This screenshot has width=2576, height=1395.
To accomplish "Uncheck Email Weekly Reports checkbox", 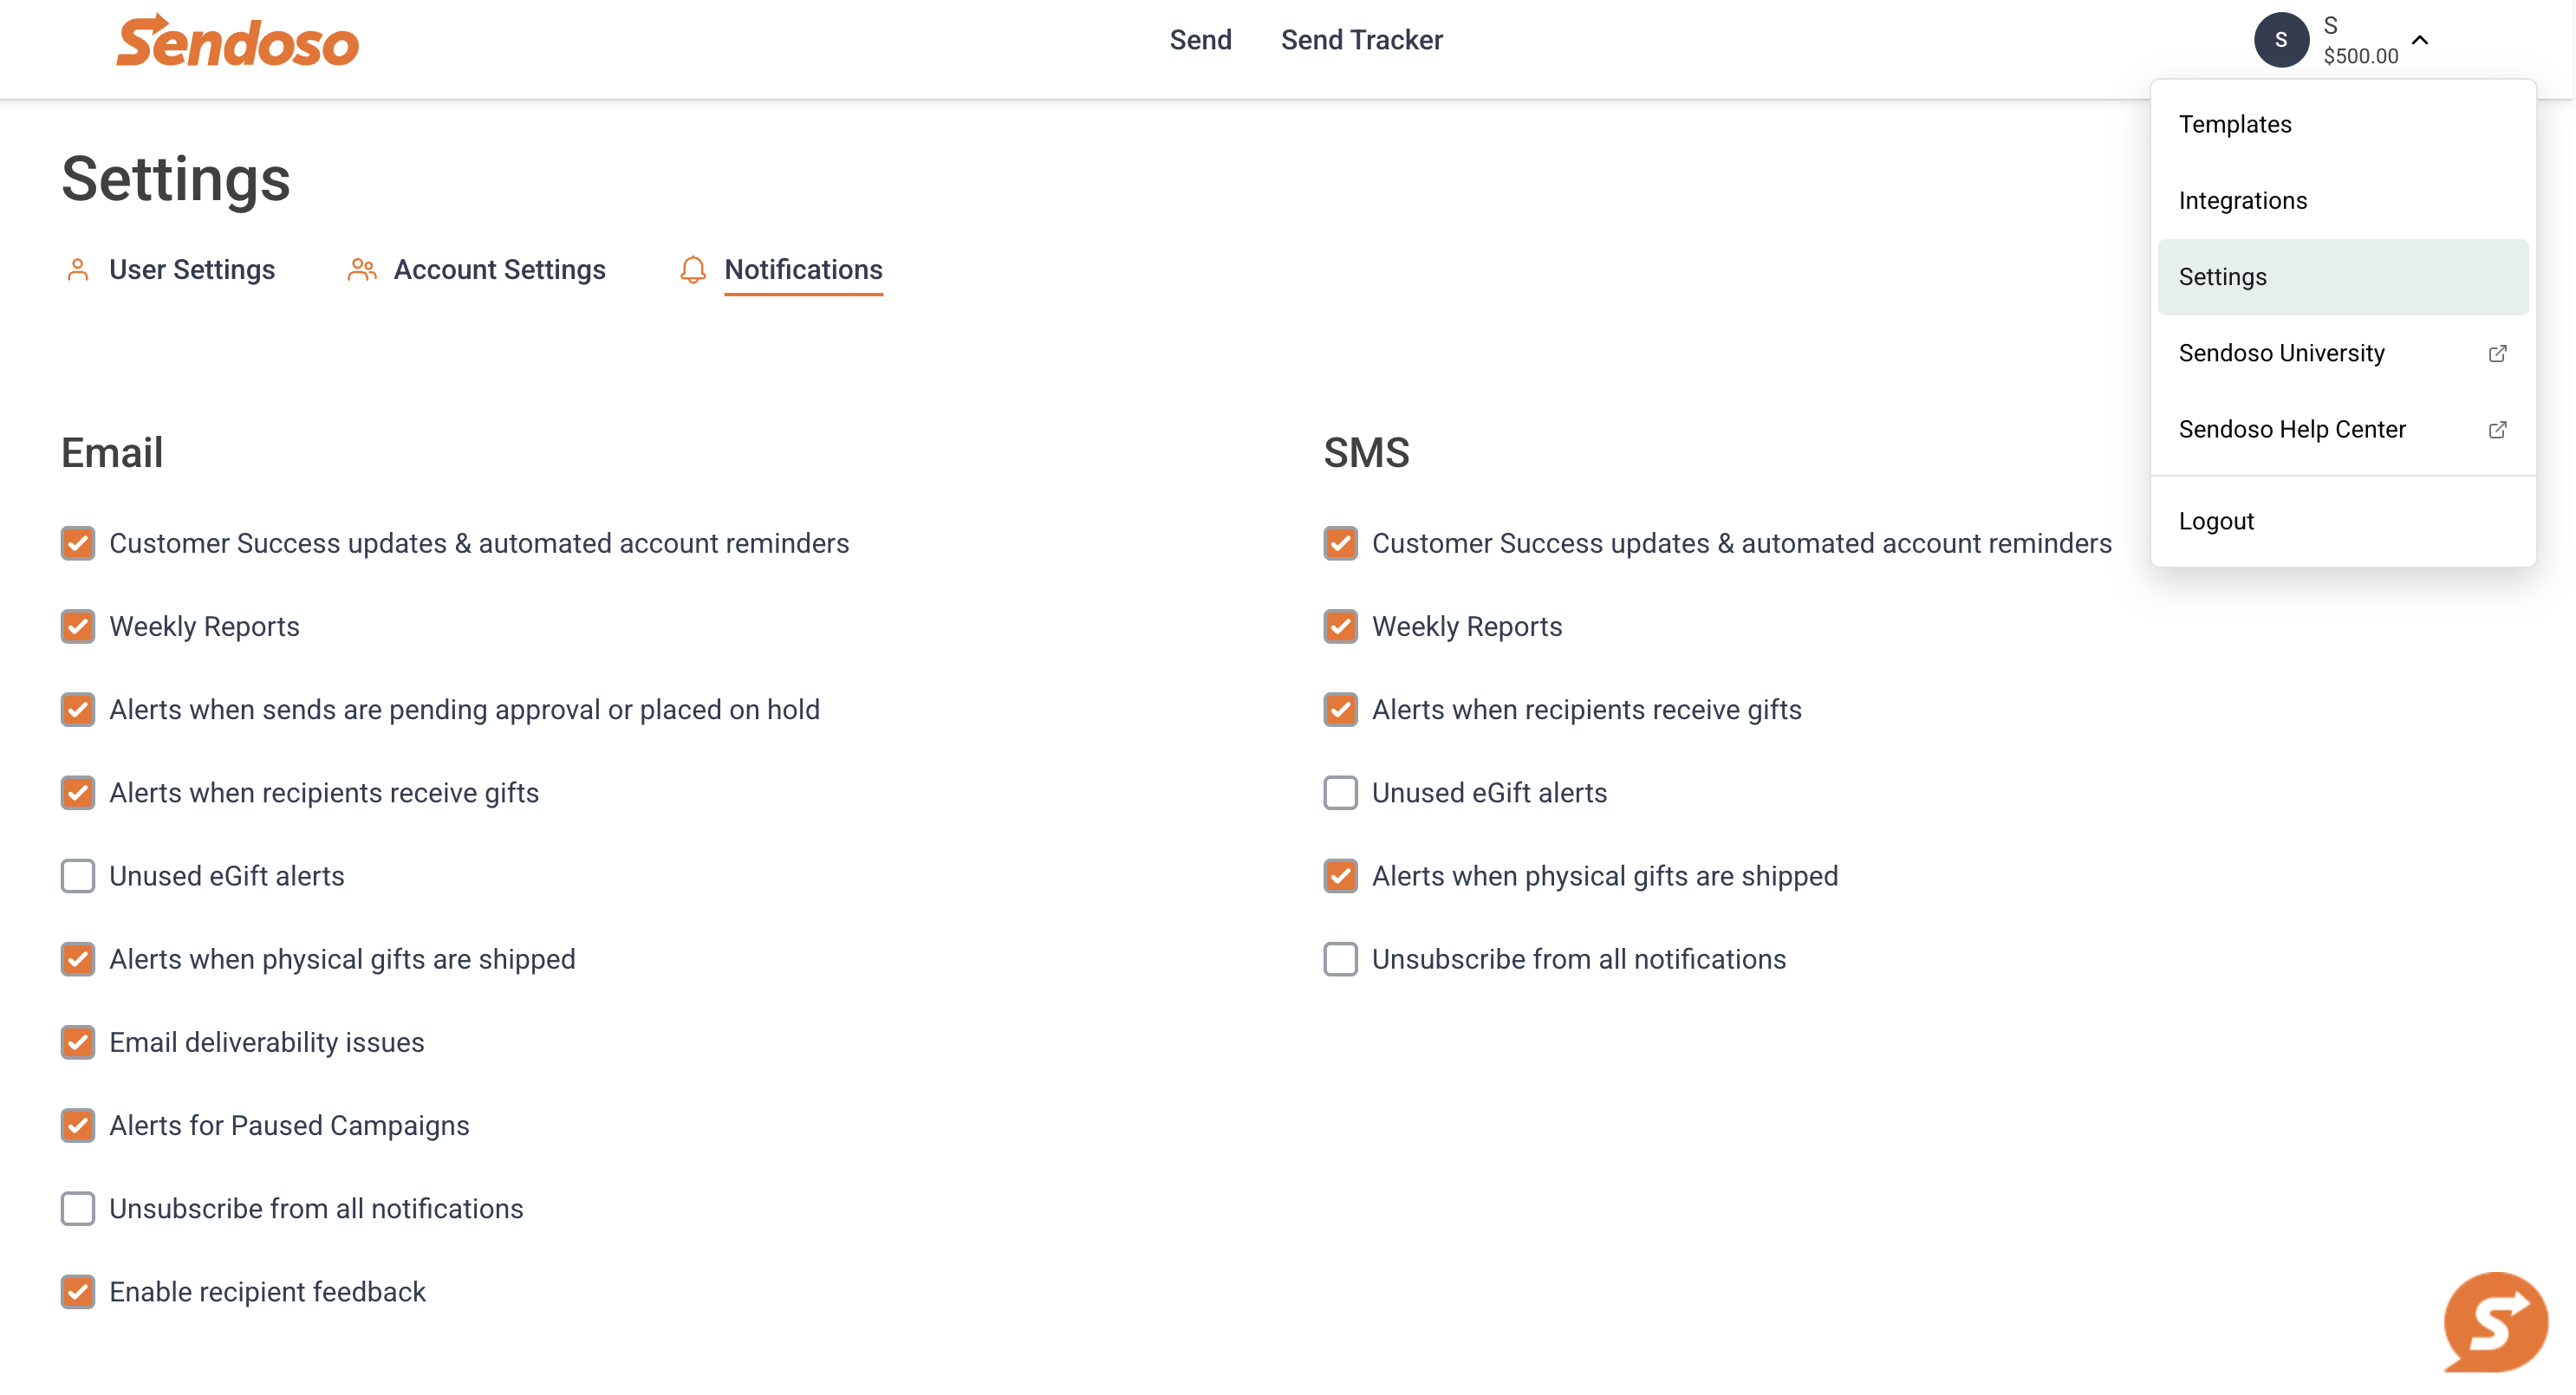I will tap(78, 627).
